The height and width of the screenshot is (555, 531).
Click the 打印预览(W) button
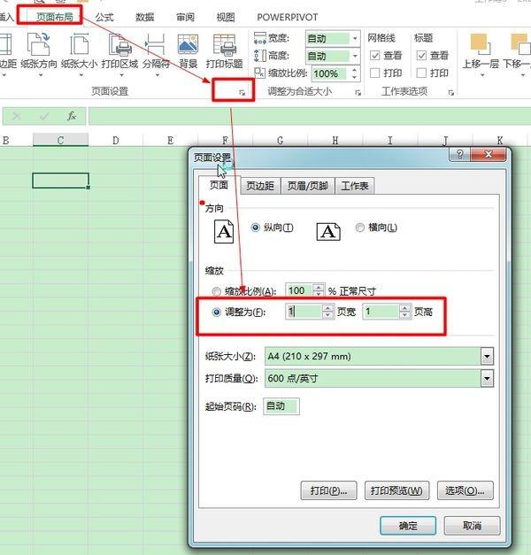tap(396, 490)
